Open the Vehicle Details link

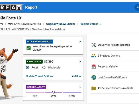(x=89, y=24)
